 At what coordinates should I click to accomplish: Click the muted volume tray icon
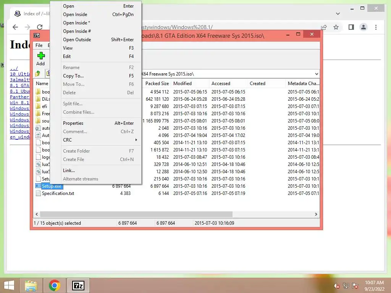click(x=336, y=286)
